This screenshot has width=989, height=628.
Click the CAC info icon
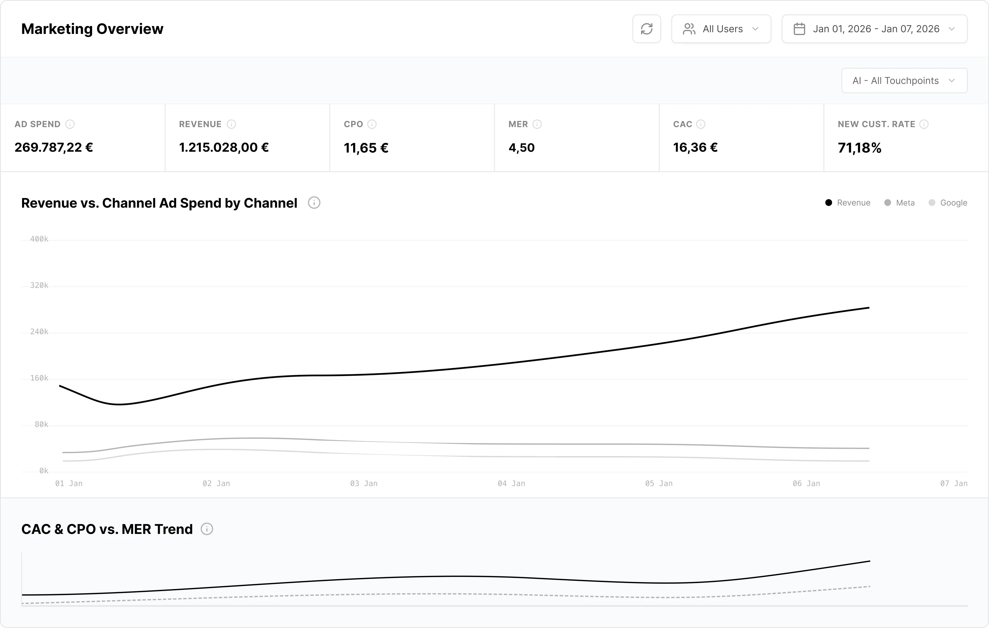pyautogui.click(x=701, y=124)
